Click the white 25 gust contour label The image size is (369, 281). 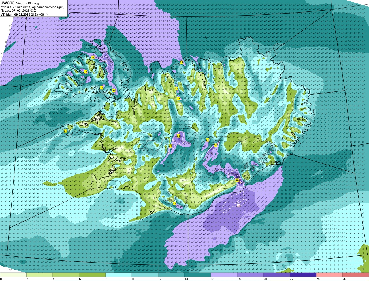click(x=239, y=205)
